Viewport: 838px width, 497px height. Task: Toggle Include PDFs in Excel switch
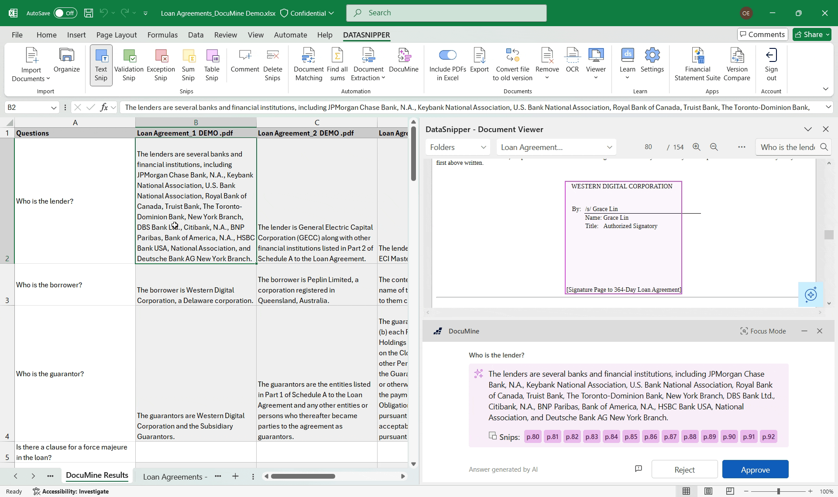click(x=447, y=55)
